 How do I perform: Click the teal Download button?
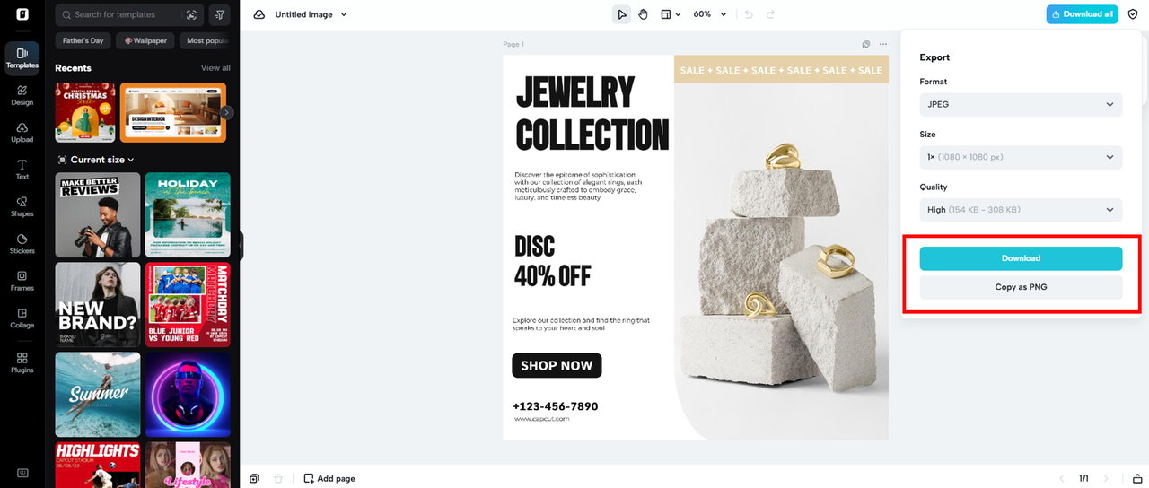1021,258
